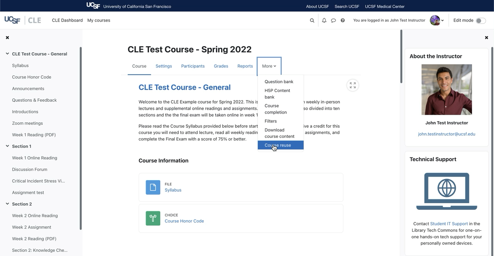Click University of California San Francisco text

tap(137, 7)
